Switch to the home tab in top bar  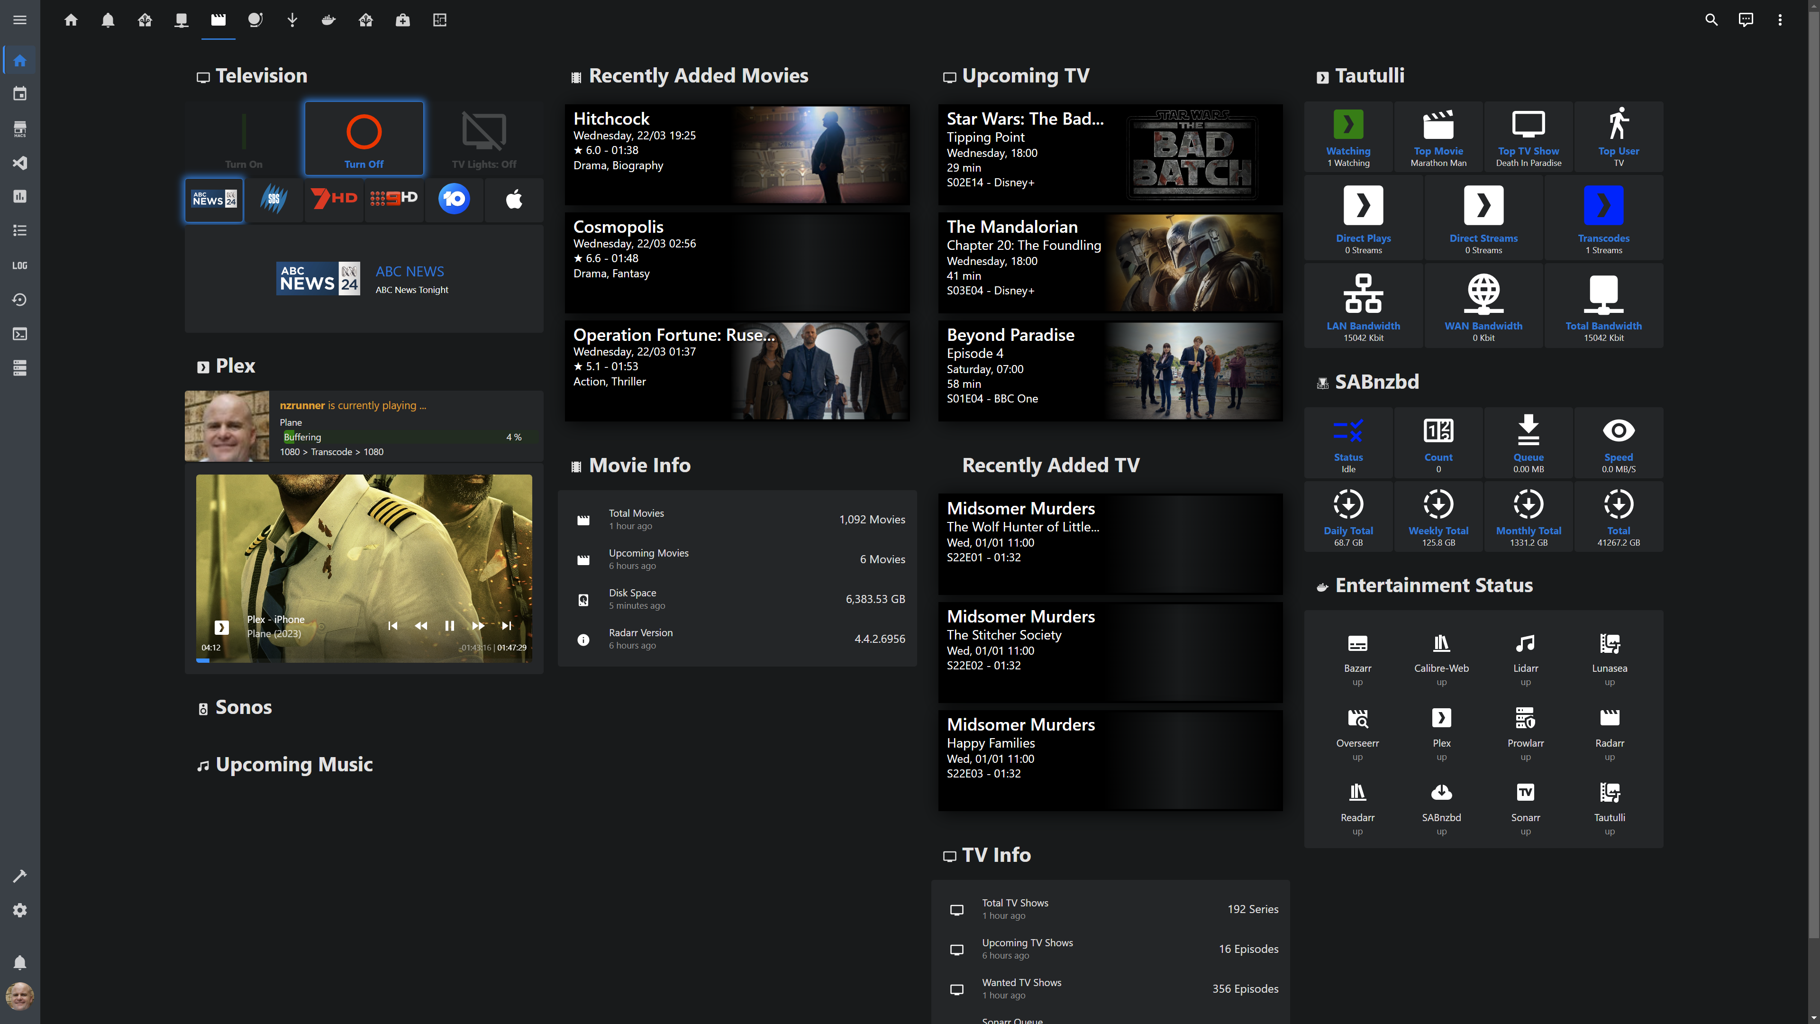coord(71,20)
